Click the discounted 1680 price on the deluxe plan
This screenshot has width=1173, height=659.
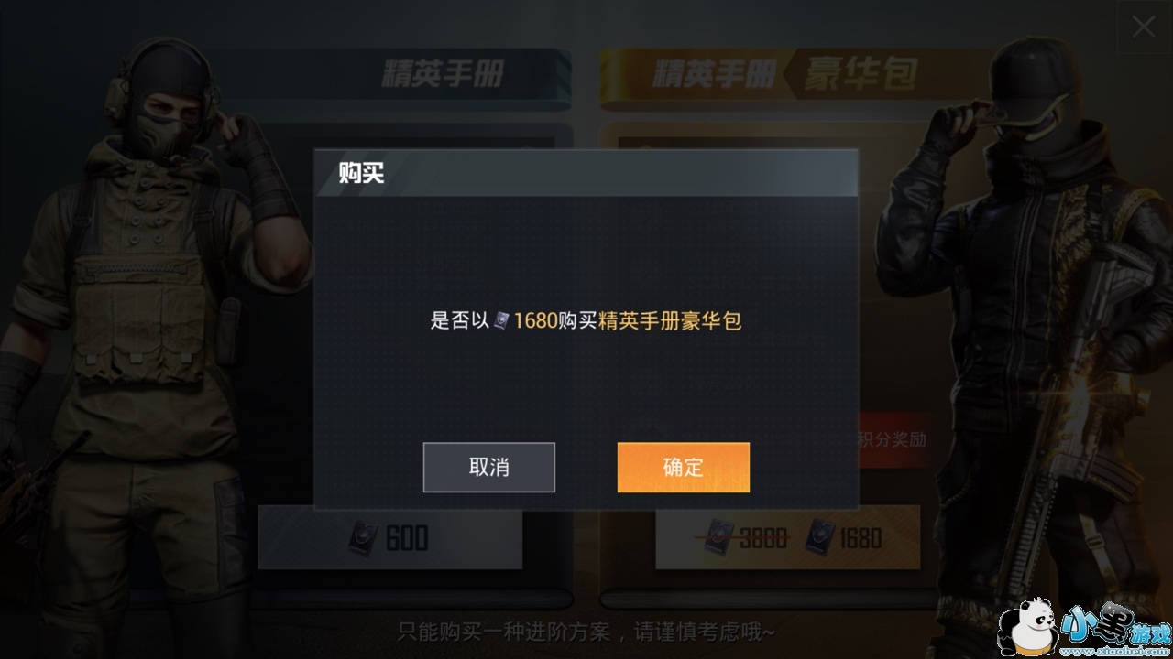coord(861,538)
